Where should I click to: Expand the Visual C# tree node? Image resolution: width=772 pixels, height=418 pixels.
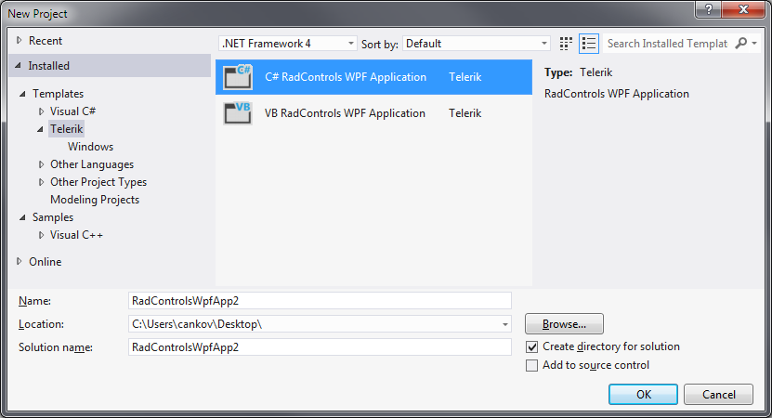pyautogui.click(x=41, y=111)
